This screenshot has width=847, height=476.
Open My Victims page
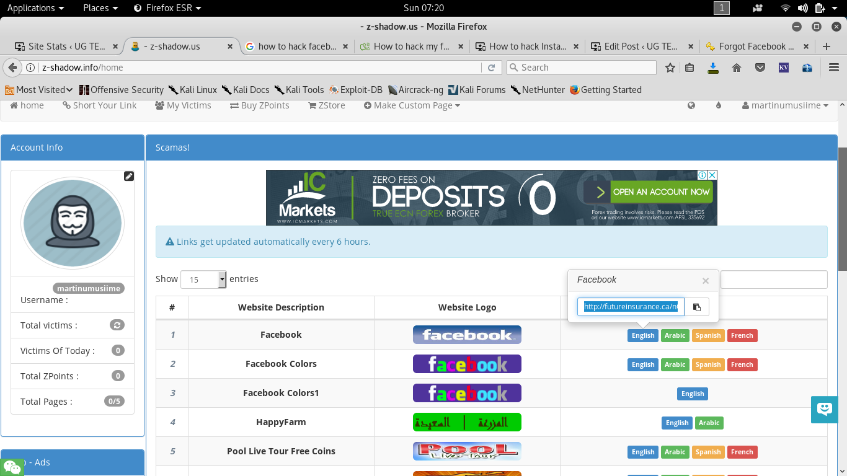click(x=183, y=105)
